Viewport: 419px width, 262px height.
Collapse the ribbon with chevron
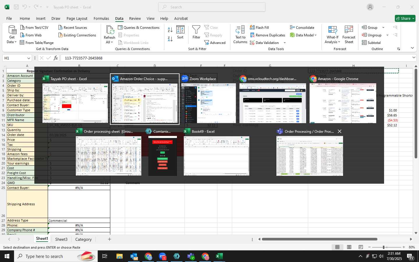(x=412, y=48)
